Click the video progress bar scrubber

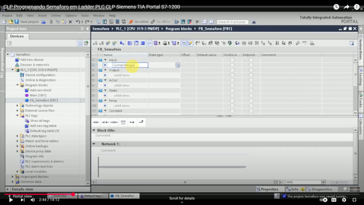point(73,194)
